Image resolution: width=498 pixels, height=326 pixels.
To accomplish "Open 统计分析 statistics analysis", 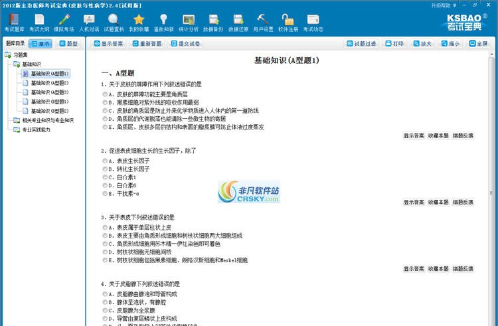I will (189, 23).
